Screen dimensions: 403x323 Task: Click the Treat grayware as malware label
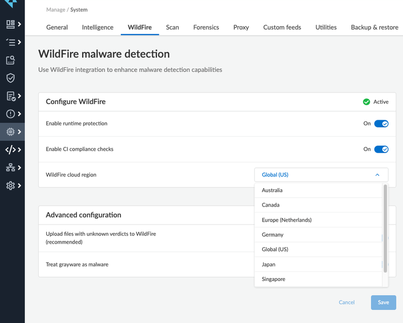click(x=77, y=265)
